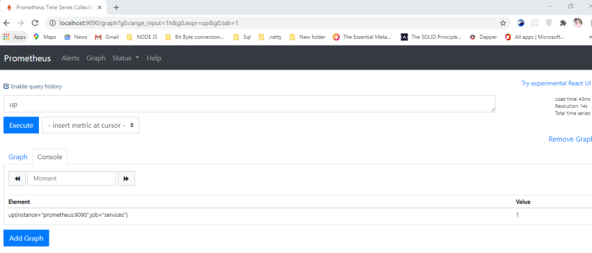Viewport: 592px width, 253px height.
Task: Click the Remove Graph link
Action: [x=570, y=139]
